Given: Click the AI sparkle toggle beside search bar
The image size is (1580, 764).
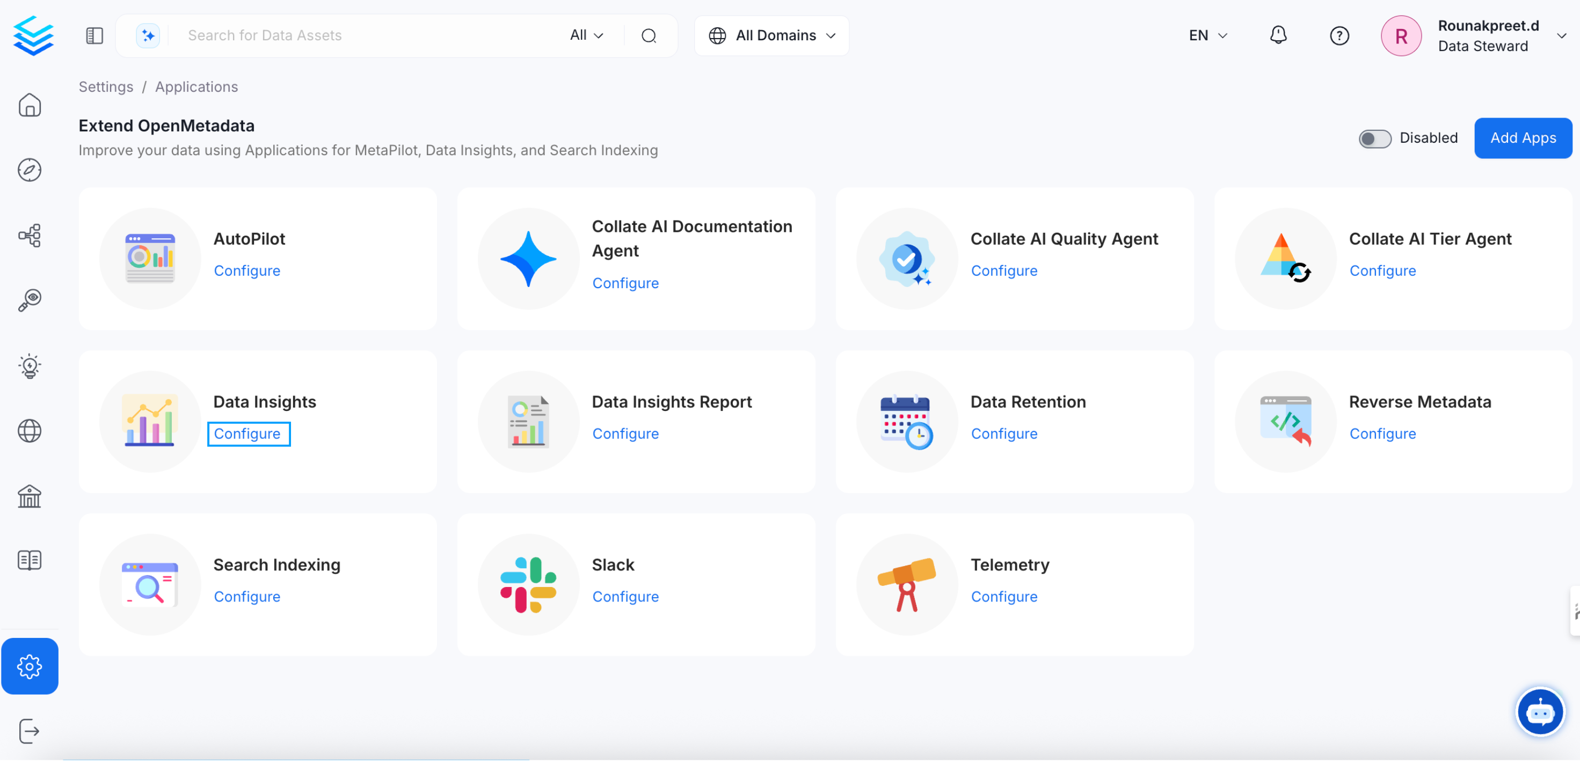Looking at the screenshot, I should (147, 35).
